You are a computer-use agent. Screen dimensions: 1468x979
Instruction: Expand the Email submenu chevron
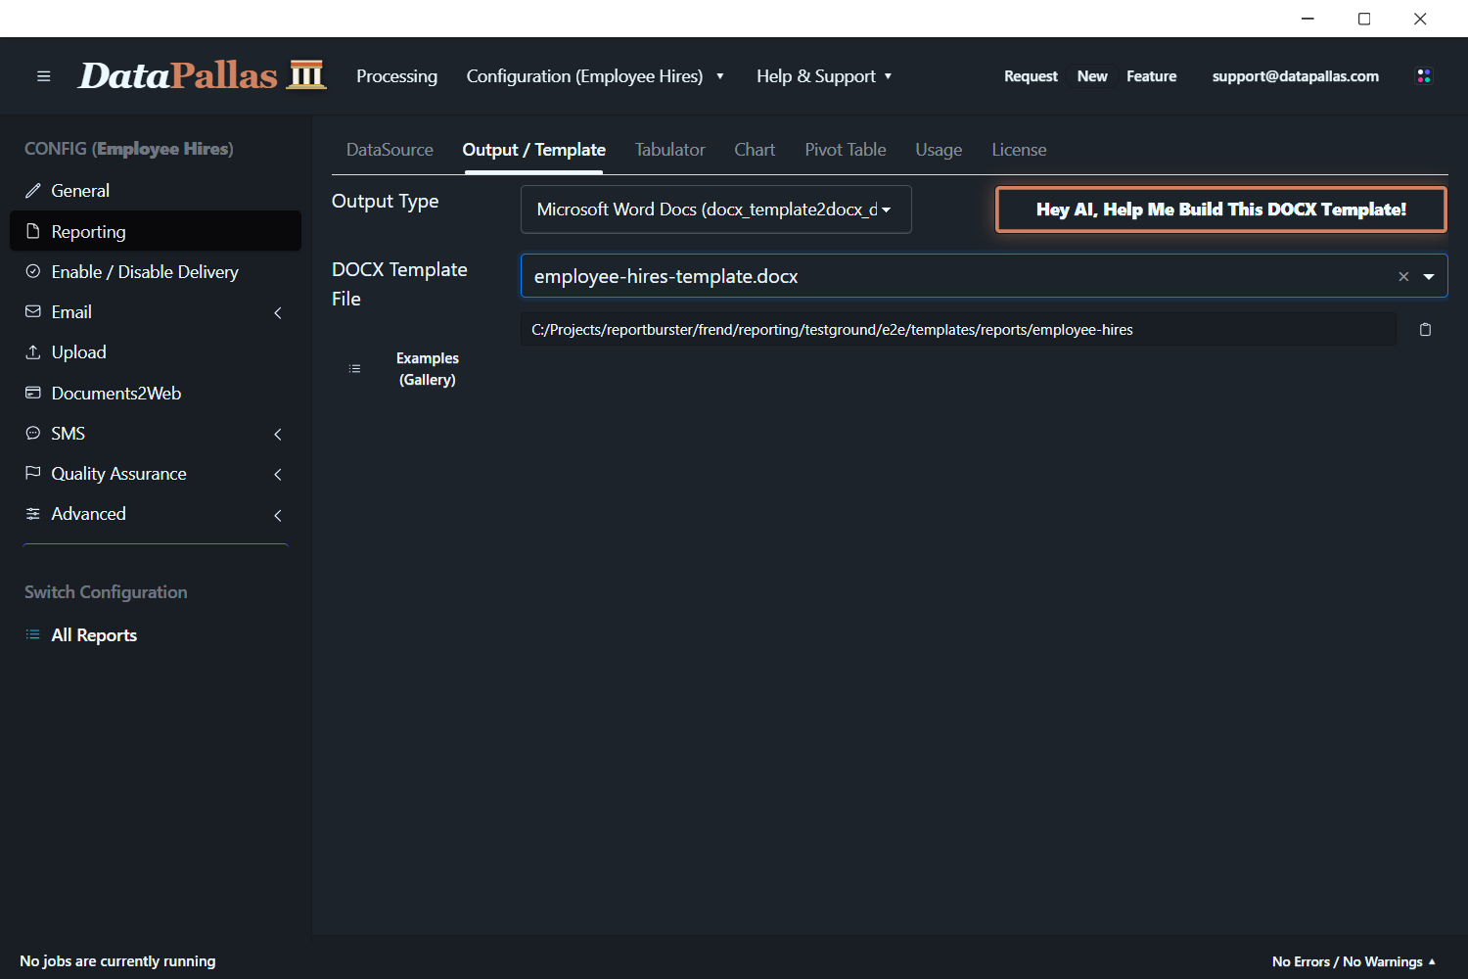click(x=278, y=312)
